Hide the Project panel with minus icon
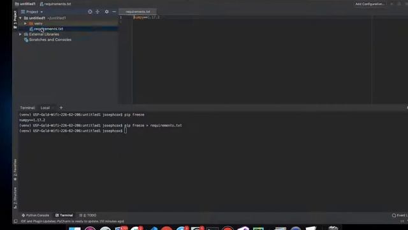The image size is (408, 230). click(114, 11)
